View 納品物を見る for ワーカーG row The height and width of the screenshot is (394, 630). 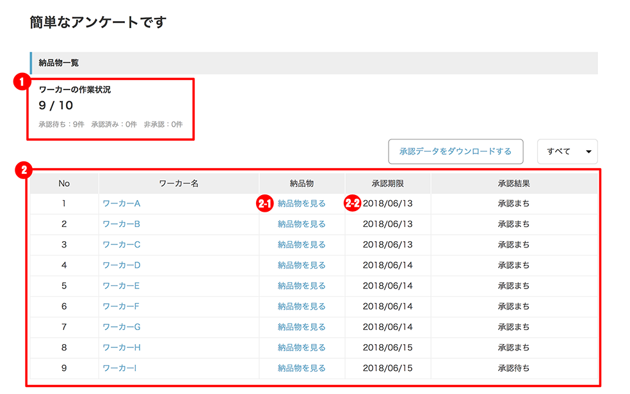pos(302,327)
